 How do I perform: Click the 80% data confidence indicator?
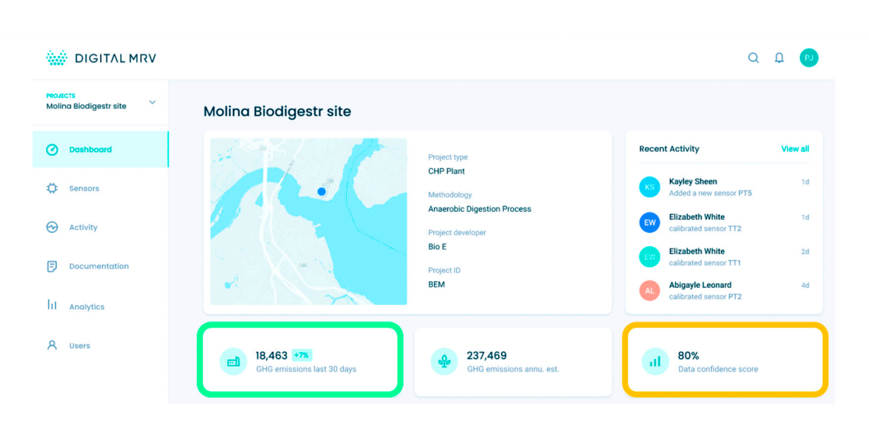(688, 355)
